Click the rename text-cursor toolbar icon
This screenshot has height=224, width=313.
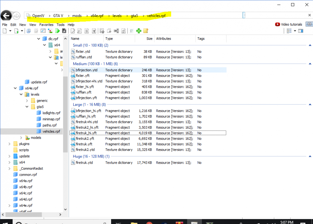pyautogui.click(x=116, y=31)
